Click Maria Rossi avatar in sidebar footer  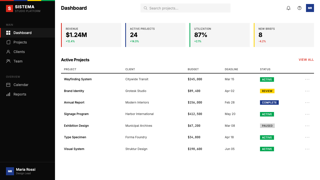pos(10,171)
